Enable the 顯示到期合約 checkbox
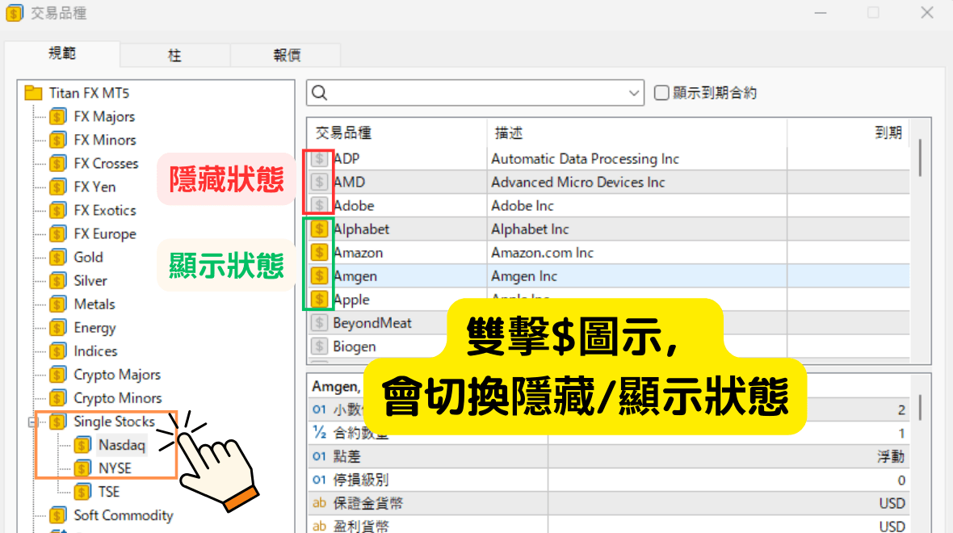Screen dimensions: 953x533 (x=661, y=93)
